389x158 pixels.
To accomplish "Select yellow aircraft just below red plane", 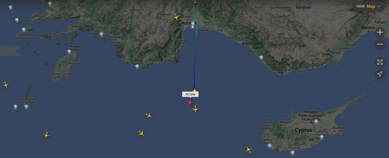I will click(x=195, y=109).
